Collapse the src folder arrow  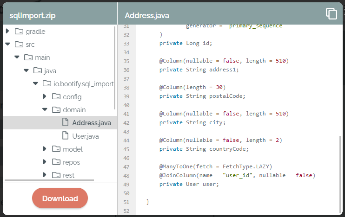tap(8, 45)
